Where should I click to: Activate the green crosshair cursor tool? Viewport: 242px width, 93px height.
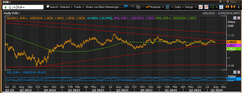pos(212,7)
